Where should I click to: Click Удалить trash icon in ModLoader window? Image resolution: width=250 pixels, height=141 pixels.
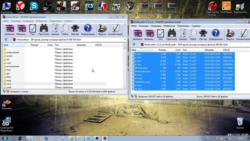click(x=183, y=34)
